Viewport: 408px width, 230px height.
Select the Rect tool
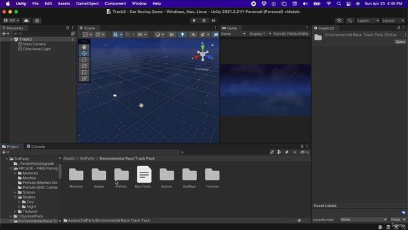[84, 72]
